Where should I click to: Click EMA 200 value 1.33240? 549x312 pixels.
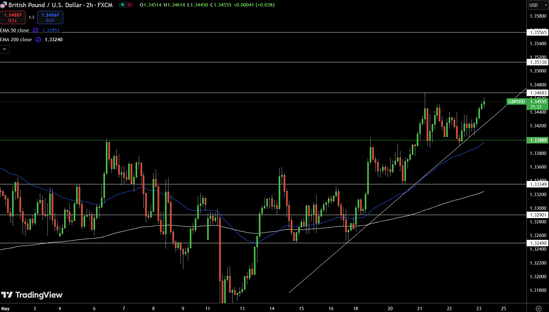[54, 40]
